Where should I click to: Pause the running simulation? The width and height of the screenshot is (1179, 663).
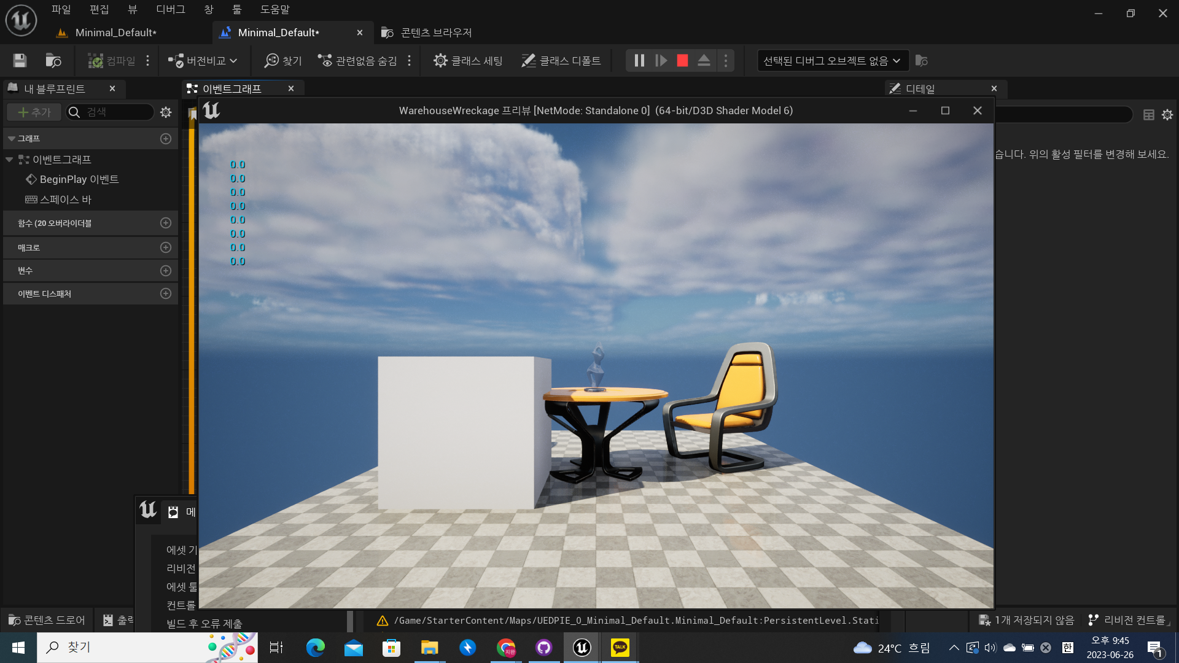(639, 60)
